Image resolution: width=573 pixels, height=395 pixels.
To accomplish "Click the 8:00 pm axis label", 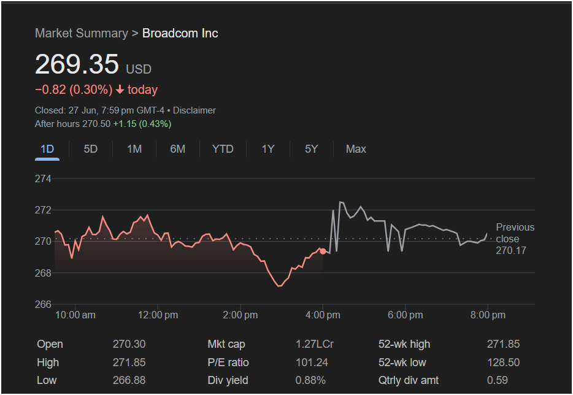I will (488, 315).
